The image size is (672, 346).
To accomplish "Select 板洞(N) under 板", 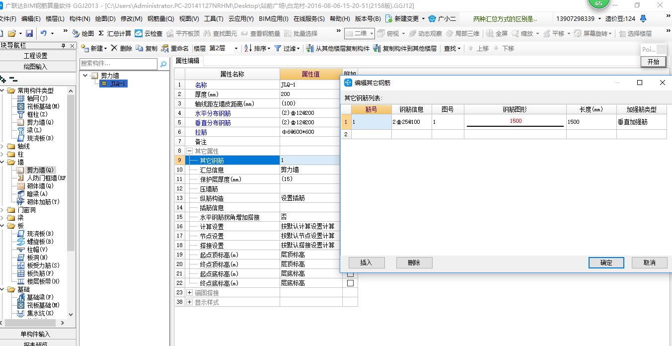I will (33, 258).
